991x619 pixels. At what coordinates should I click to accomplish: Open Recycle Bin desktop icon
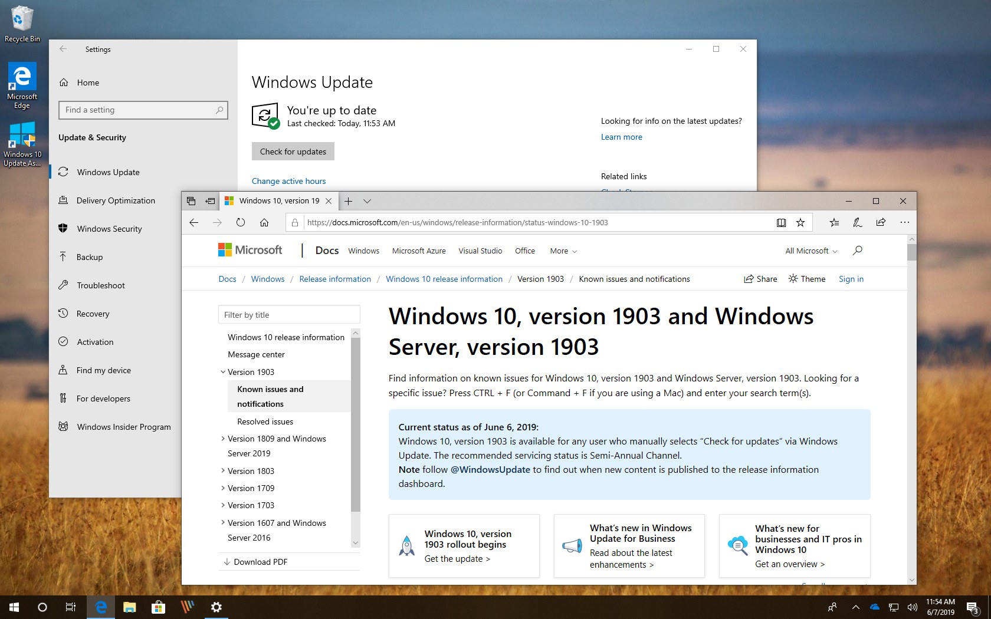22,24
